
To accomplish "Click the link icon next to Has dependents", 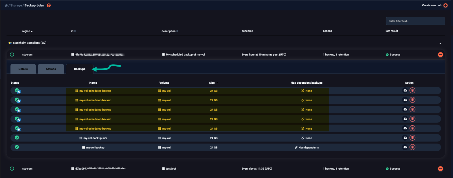I will pos(296,148).
